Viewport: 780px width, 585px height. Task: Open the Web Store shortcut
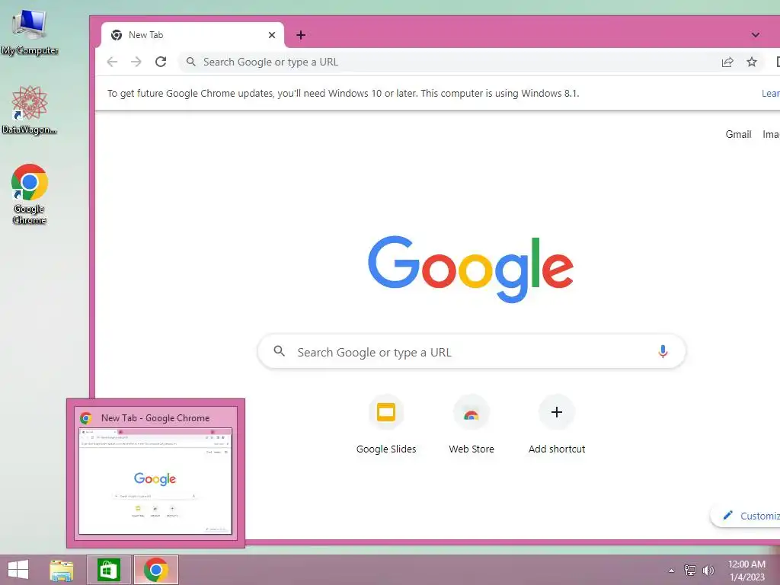click(x=471, y=424)
